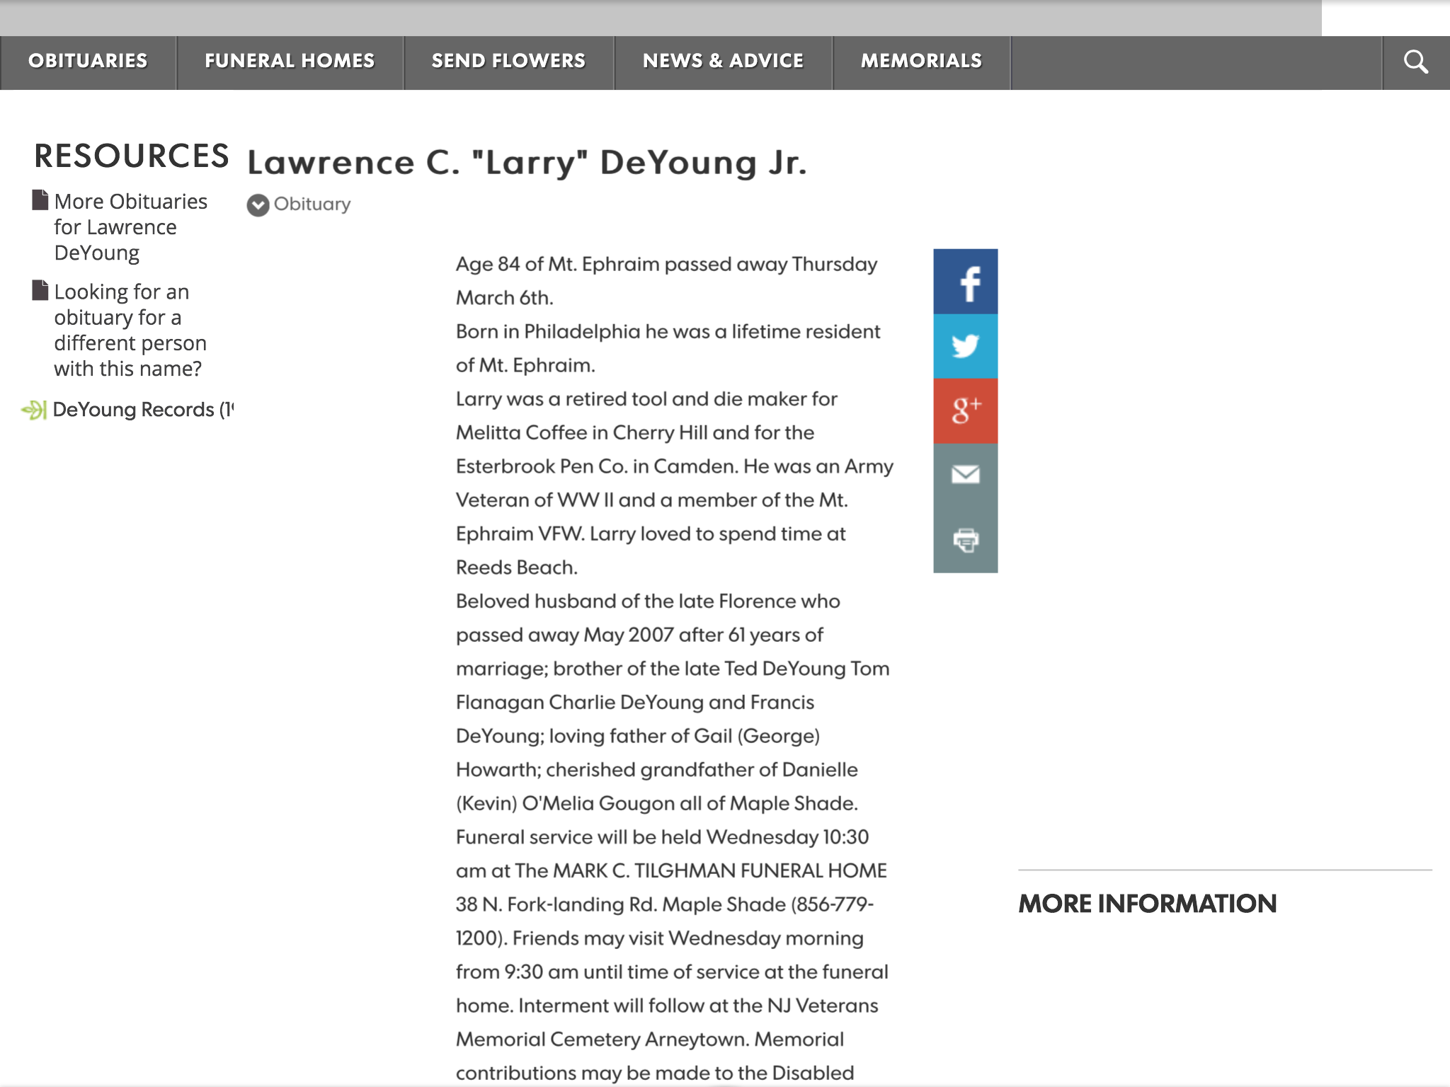Open the Funeral Homes menu
This screenshot has height=1087, width=1450.
pyautogui.click(x=290, y=62)
